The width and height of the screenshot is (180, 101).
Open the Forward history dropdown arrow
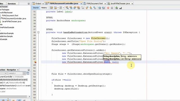point(63,8)
